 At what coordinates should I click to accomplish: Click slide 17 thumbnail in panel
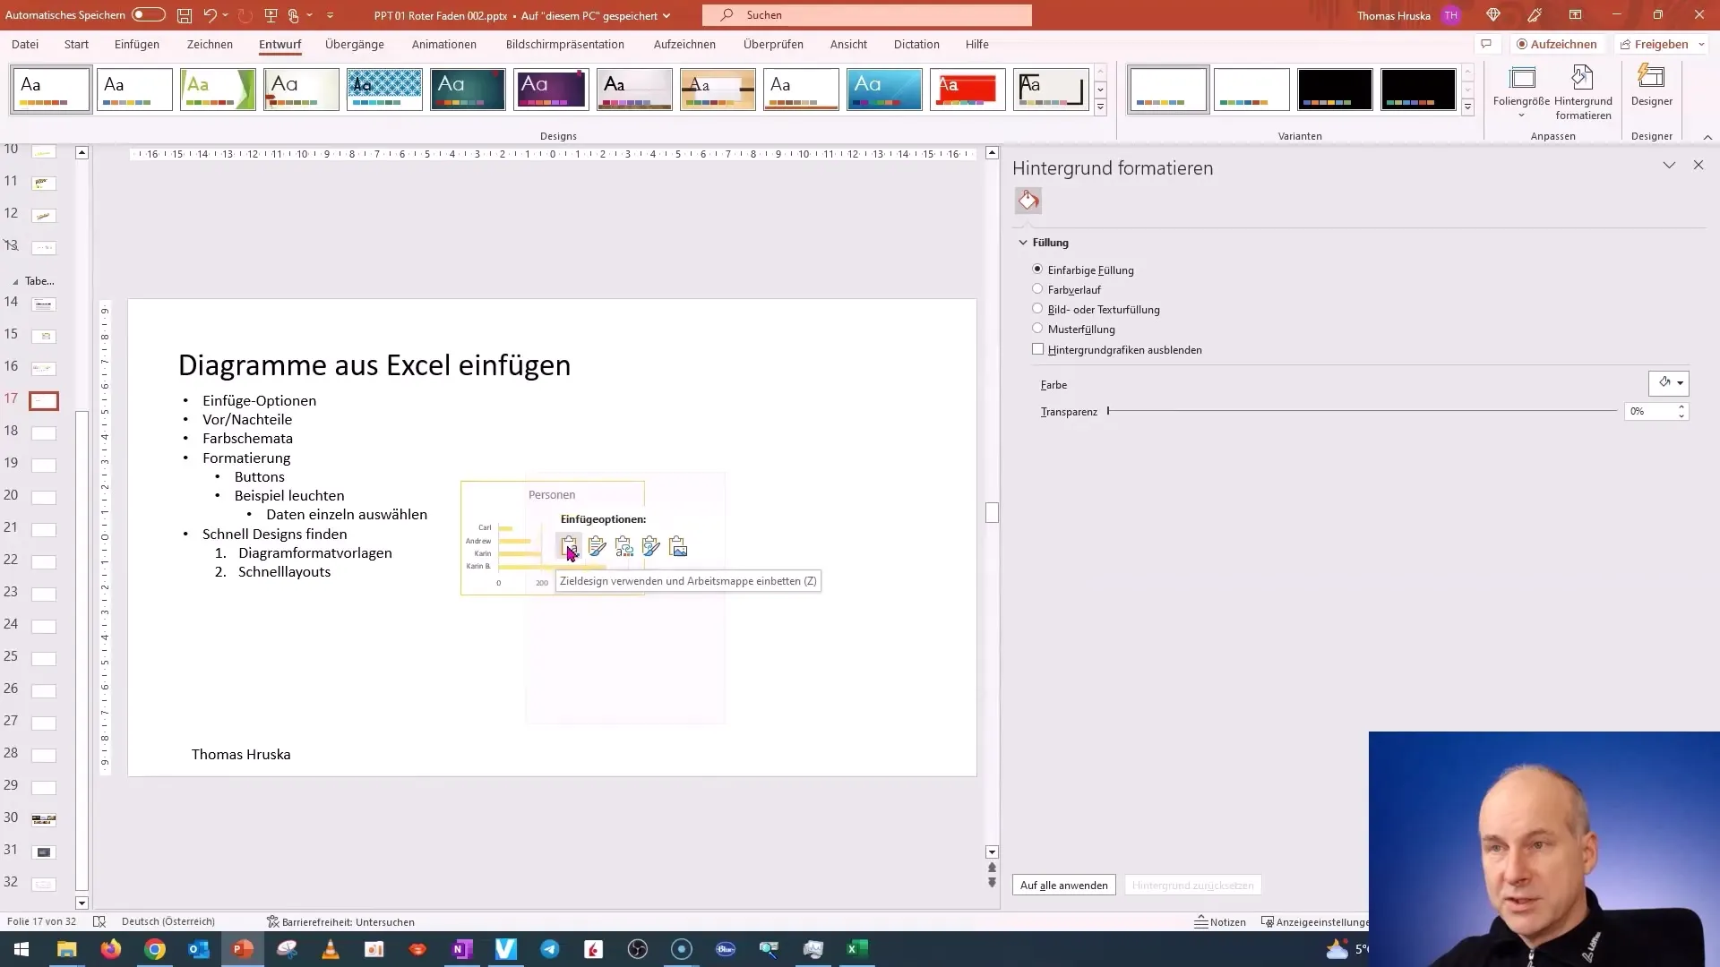pos(44,398)
